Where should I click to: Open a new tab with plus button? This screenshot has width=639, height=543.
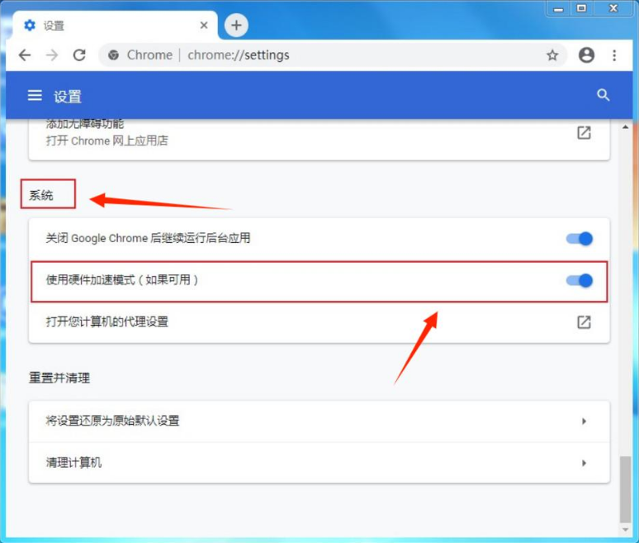coord(236,26)
